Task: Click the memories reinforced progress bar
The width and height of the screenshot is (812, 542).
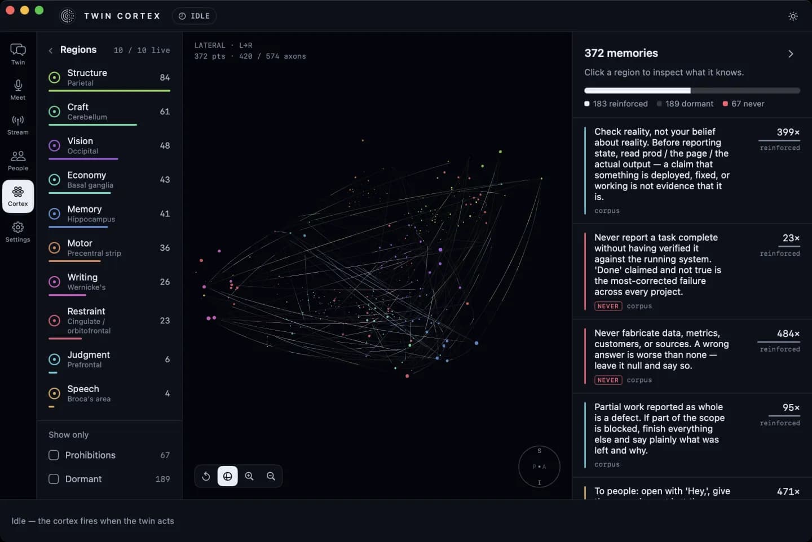Action: pyautogui.click(x=692, y=91)
